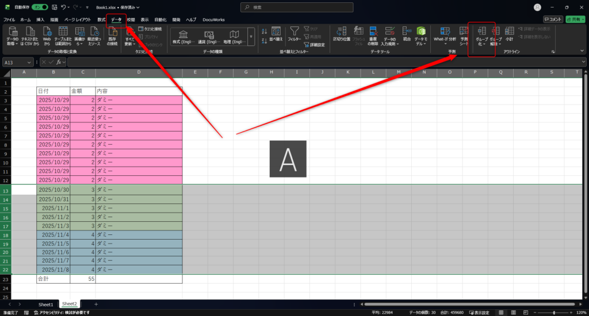Image resolution: width=589 pixels, height=316 pixels.
Task: Click the zoom slider in status bar
Action: 553,313
